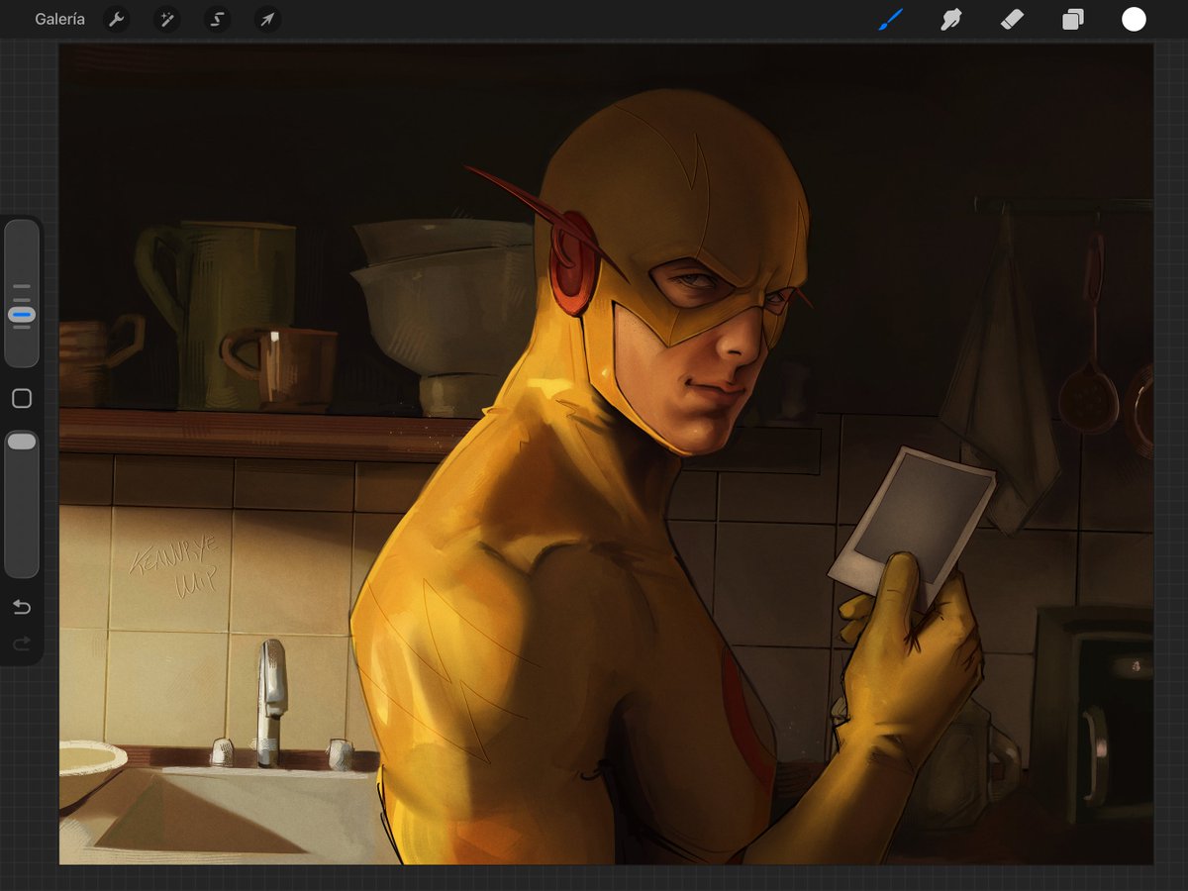1188x891 pixels.
Task: Open the Layers panel
Action: point(1073,19)
